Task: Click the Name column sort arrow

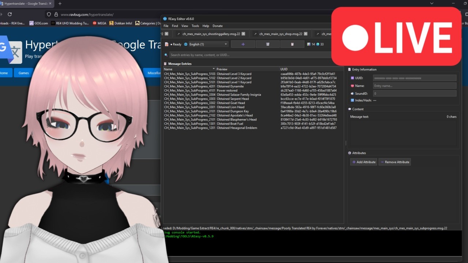Action: pyautogui.click(x=214, y=69)
